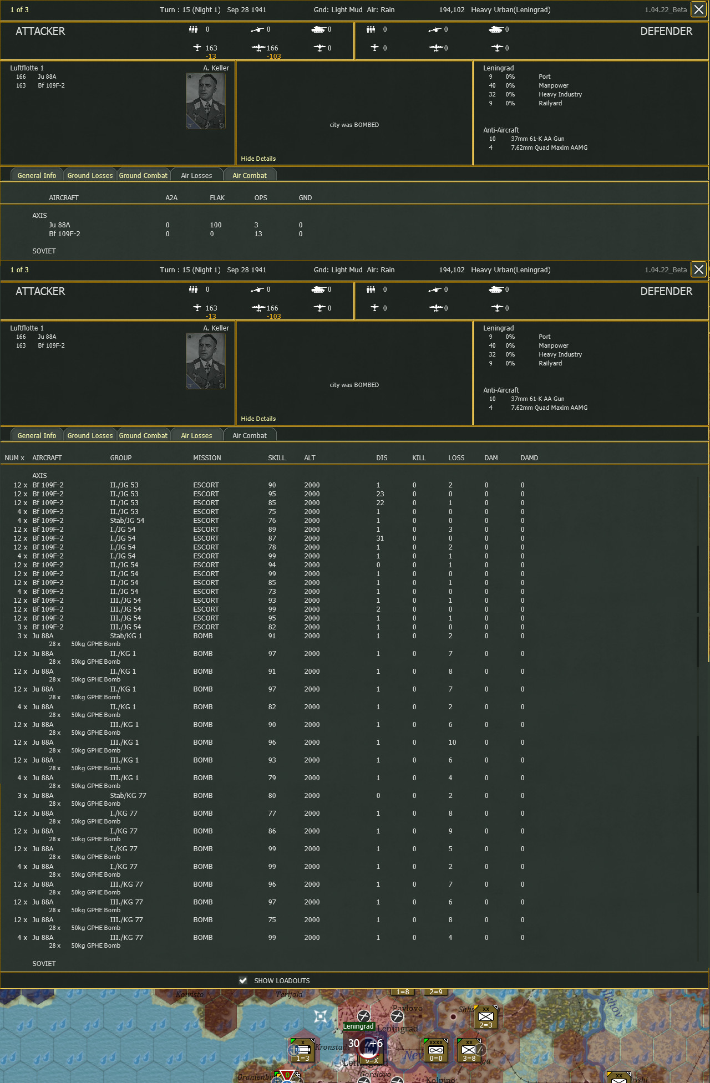Click '37mm 61-K AA Gun' in the upper report
The image size is (710, 1083).
[x=537, y=139]
